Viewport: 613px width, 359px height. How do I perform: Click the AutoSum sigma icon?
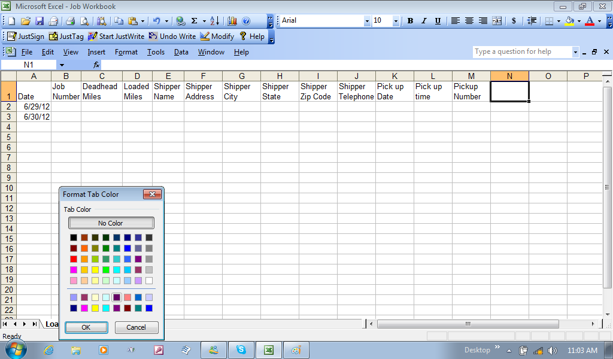194,21
